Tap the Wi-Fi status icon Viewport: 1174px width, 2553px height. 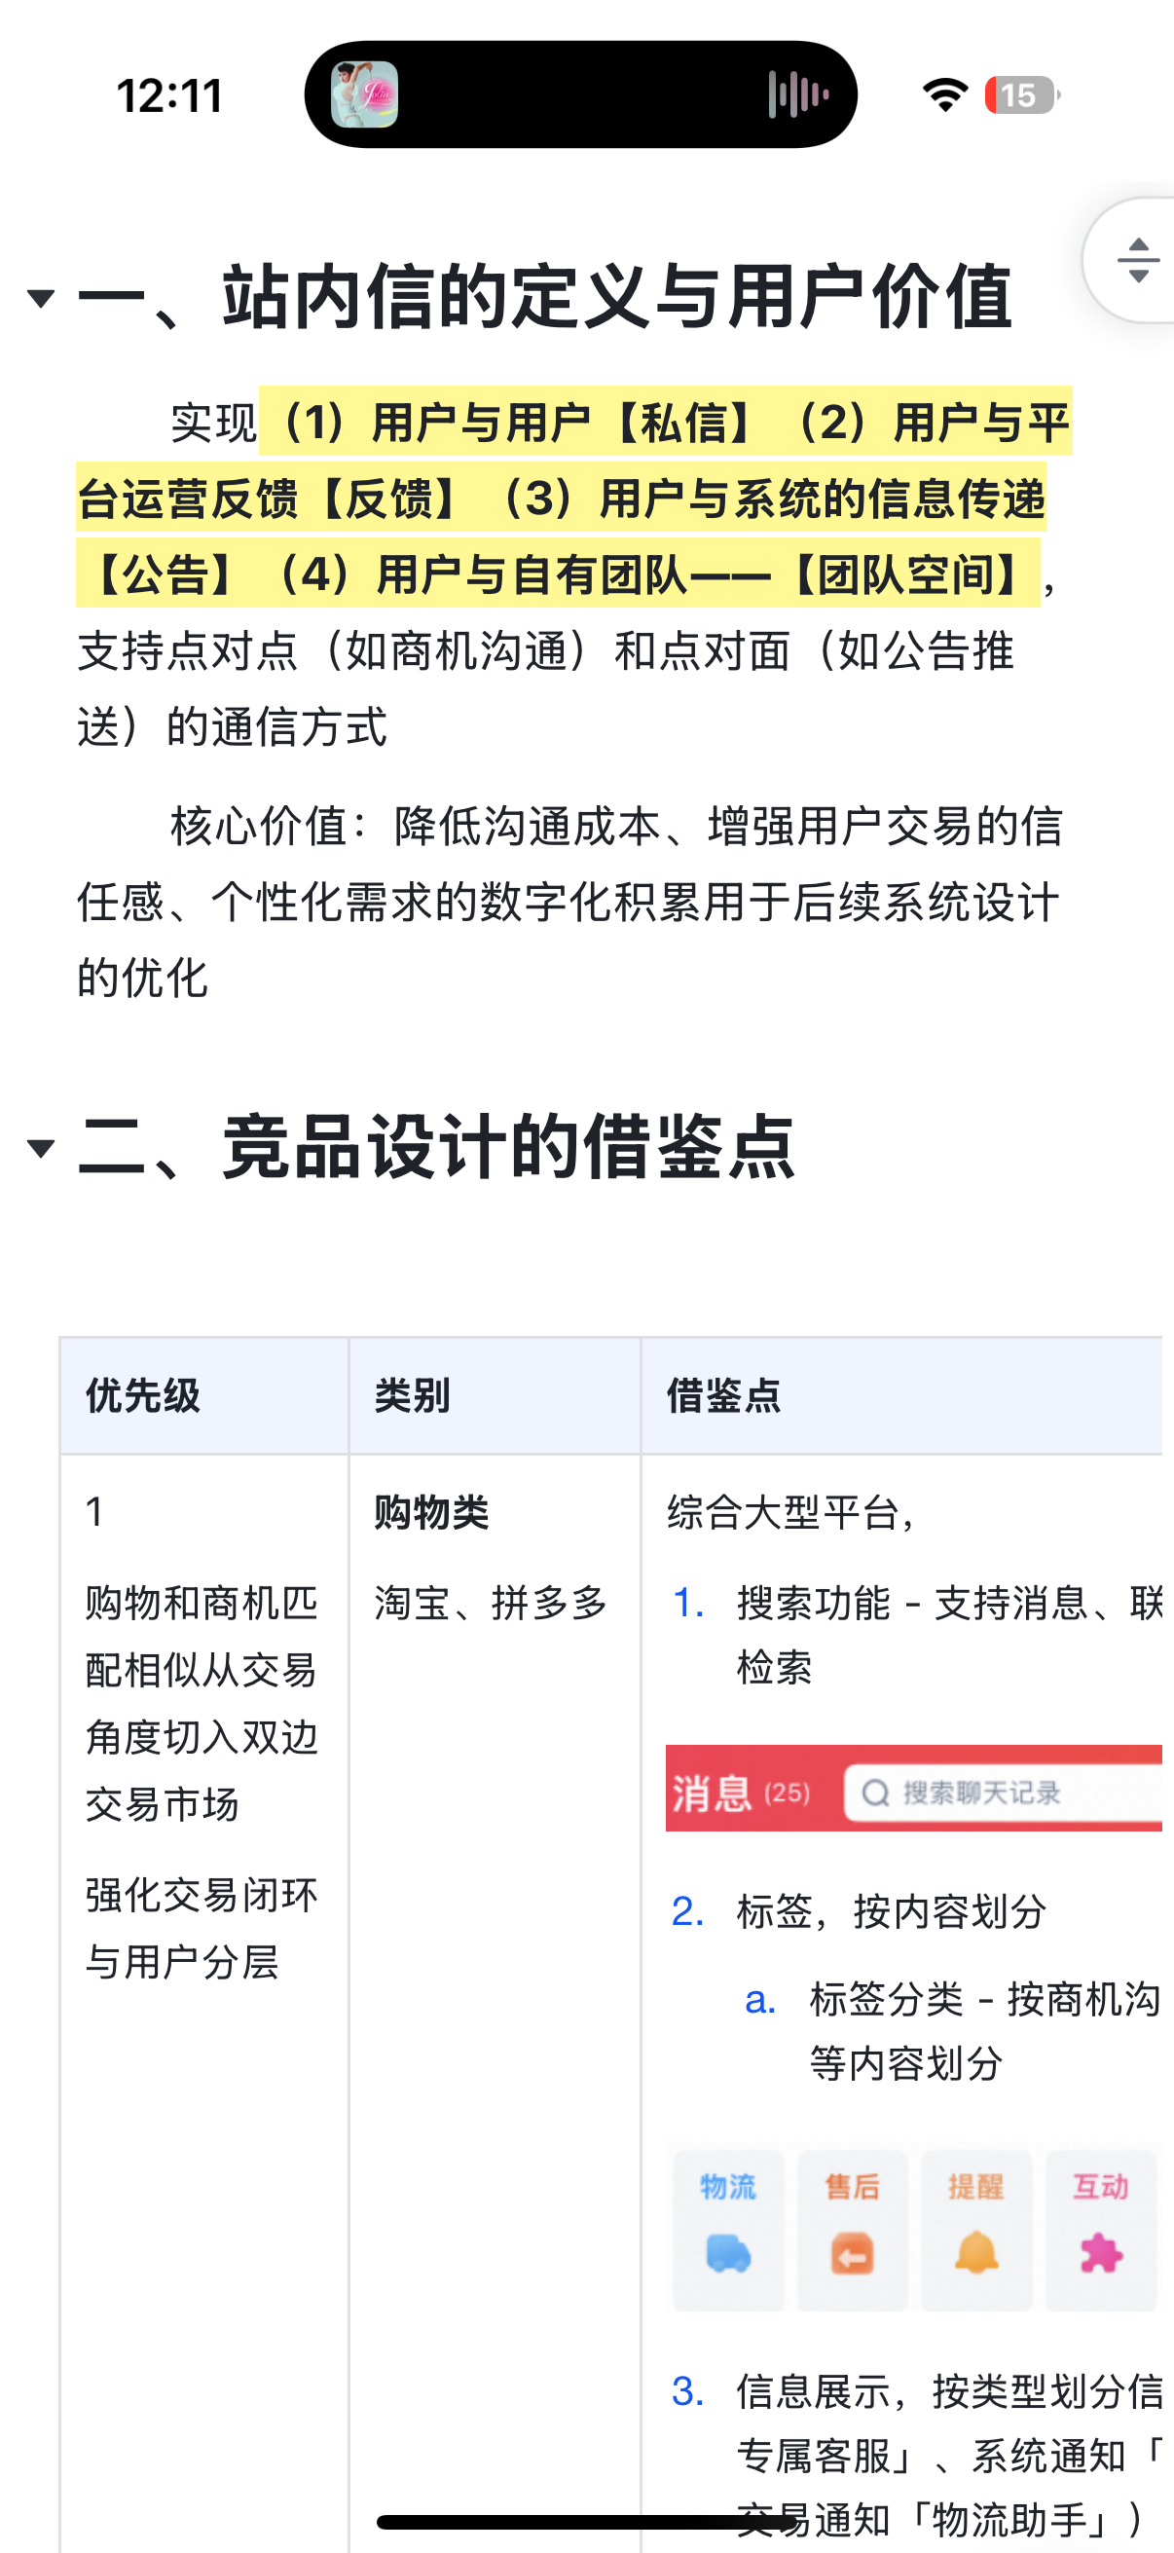tap(945, 95)
